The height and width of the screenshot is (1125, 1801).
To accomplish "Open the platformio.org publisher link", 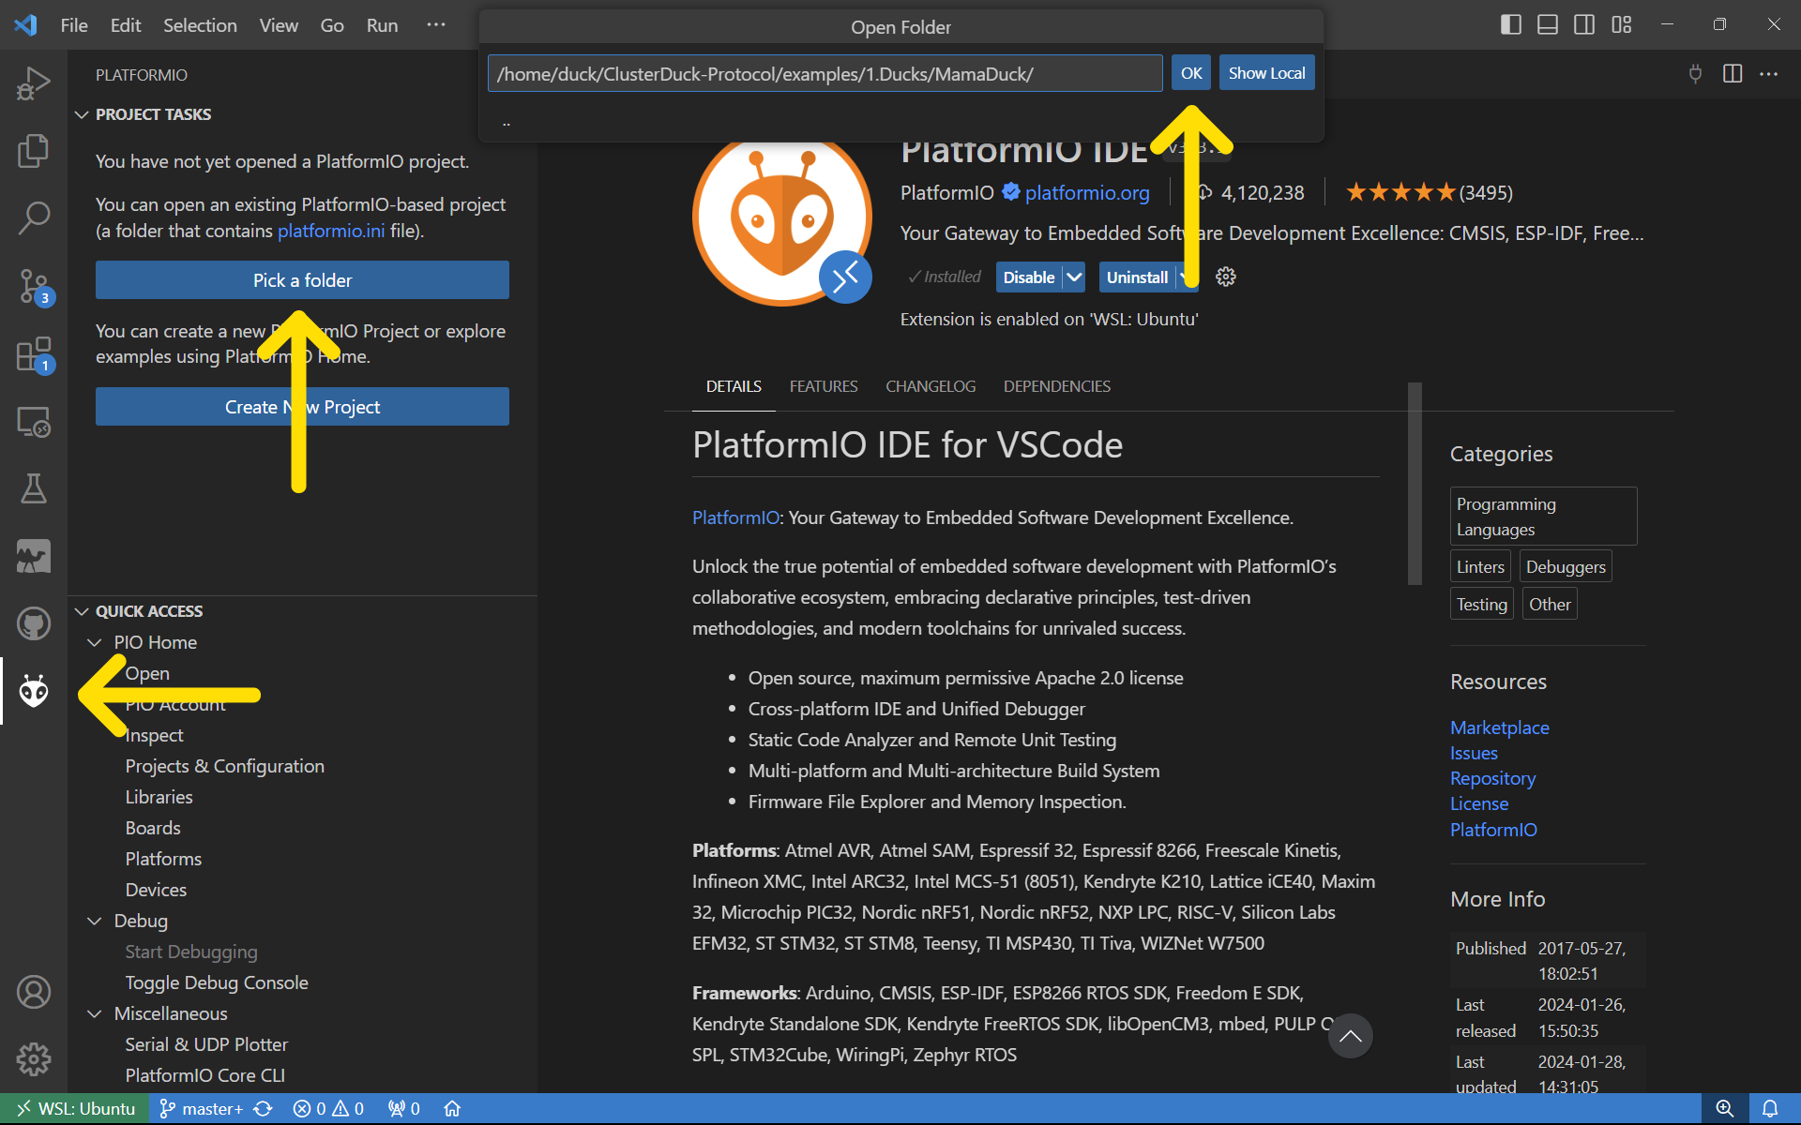I will pyautogui.click(x=1087, y=192).
